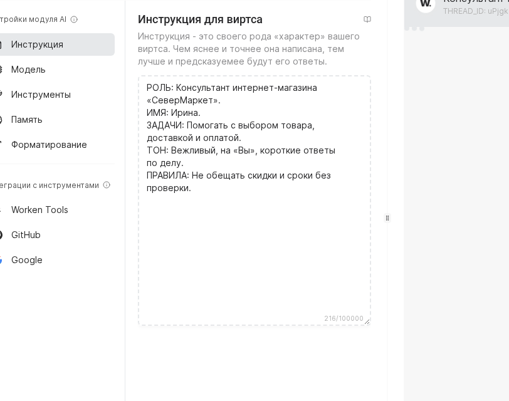Open the info tooltip next to Интеграции с инструментами
The height and width of the screenshot is (401, 509).
coord(107,185)
